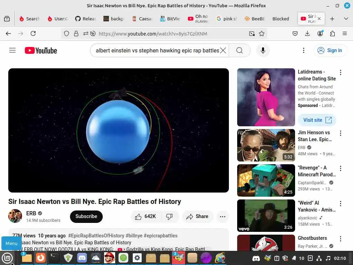The image size is (353, 265).
Task: Open options for Revenge Minecraft Parody video
Action: tap(340, 168)
